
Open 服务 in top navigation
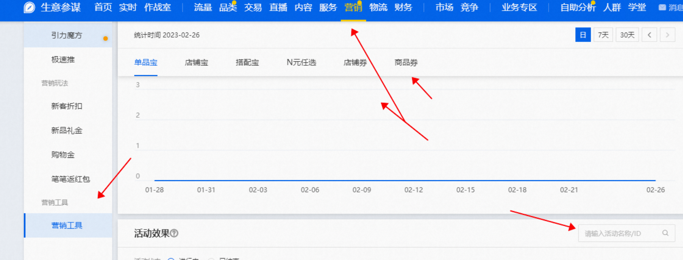coord(328,7)
